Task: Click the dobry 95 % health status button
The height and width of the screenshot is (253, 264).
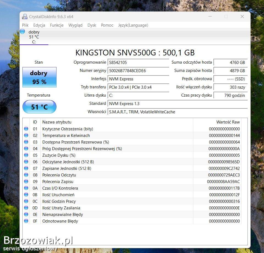Action: pos(39,77)
